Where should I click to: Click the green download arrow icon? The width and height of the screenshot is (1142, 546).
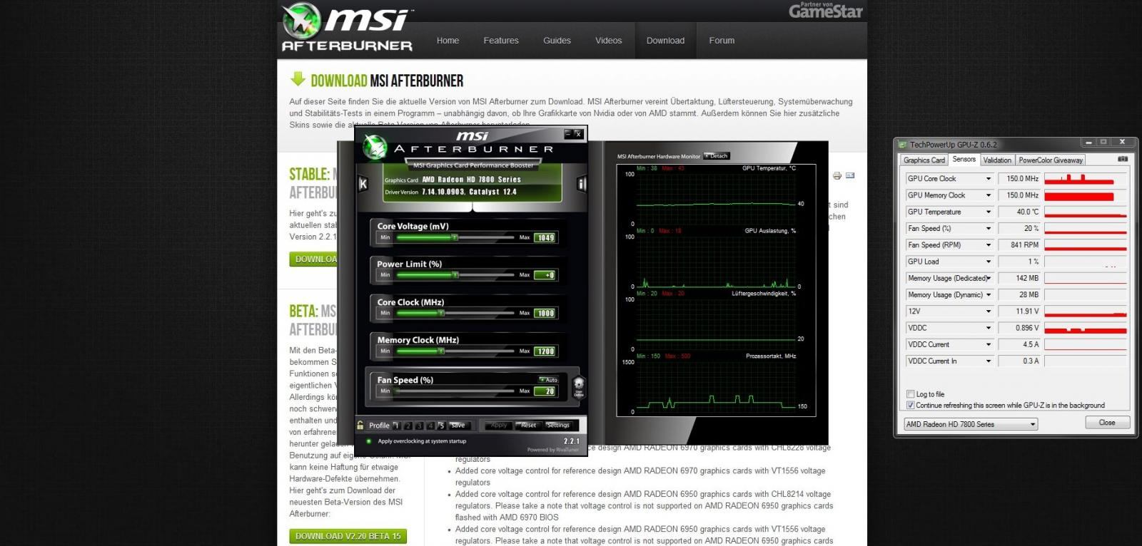tap(298, 79)
